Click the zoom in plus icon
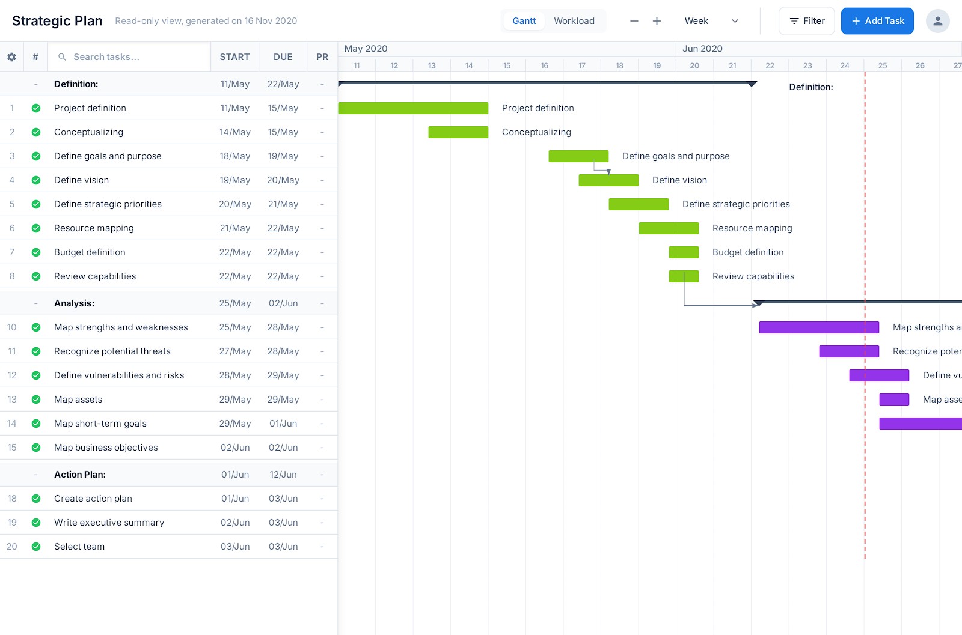The image size is (962, 635). [x=657, y=21]
